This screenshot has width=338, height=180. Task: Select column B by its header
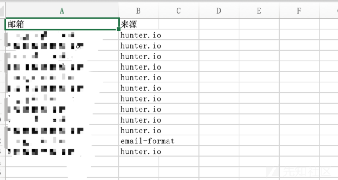[x=138, y=10]
